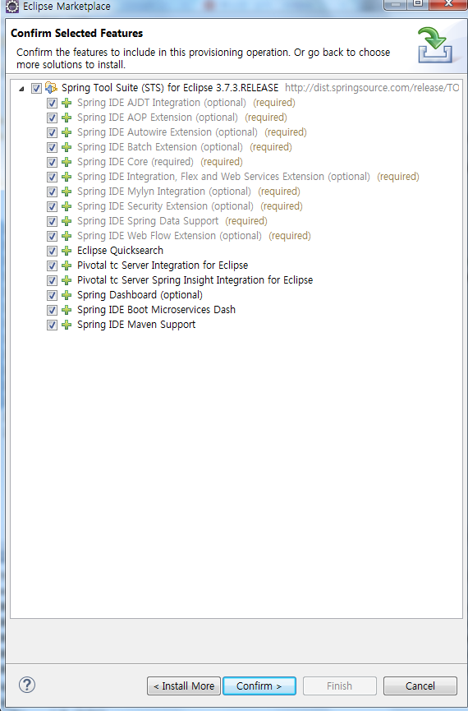
Task: Toggle the Spring IDE Security Extension checkbox
Action: click(52, 206)
